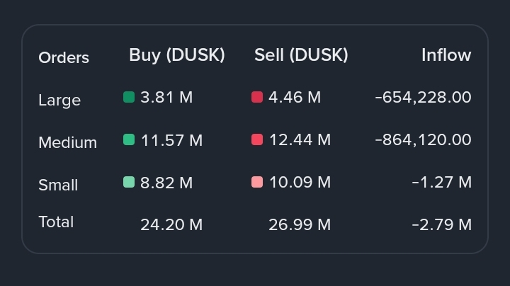Click the red Medium sell color swatch
The width and height of the screenshot is (510, 286).
point(257,139)
